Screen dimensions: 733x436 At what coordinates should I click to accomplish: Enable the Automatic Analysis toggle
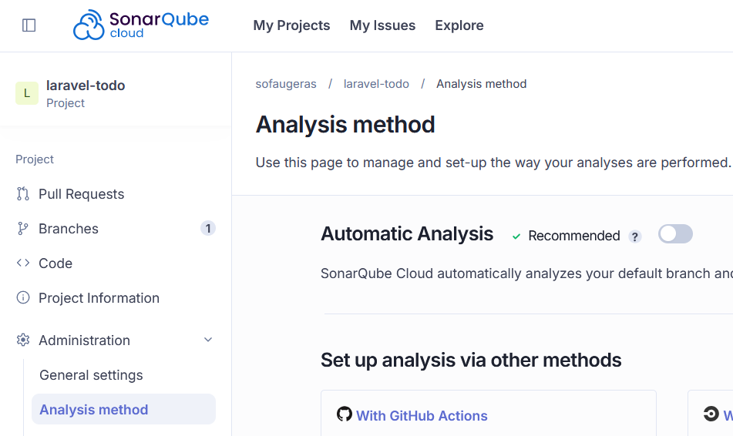coord(675,234)
